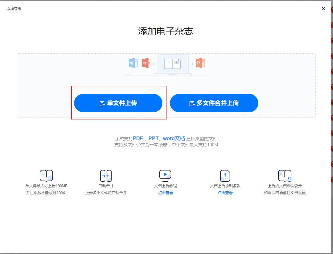Click the exclamation document icon above 文档上传须知条款
The image size is (333, 254).
pos(225,176)
